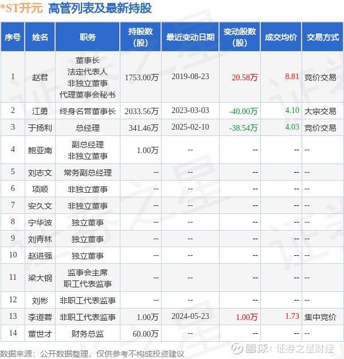
Task: Click the 常务副总经理 position cell
Action: 87,173
